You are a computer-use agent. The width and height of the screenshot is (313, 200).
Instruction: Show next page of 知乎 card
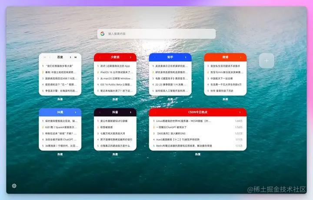(186, 57)
